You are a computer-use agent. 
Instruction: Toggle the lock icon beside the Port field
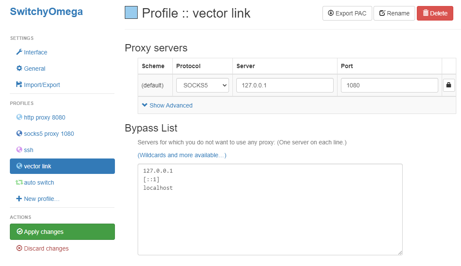[449, 85]
